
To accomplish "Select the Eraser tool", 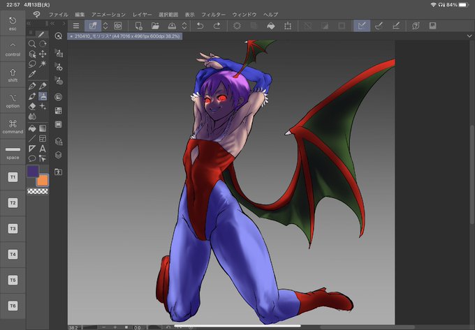I will (x=32, y=107).
